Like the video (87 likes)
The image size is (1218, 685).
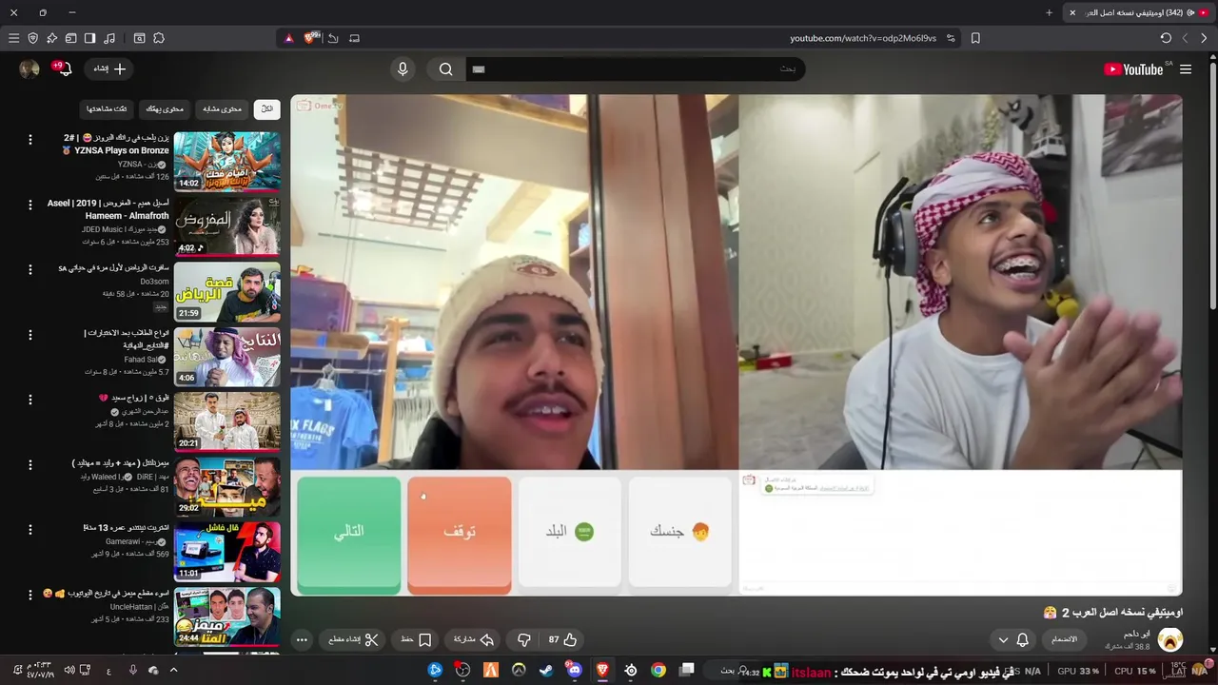562,639
